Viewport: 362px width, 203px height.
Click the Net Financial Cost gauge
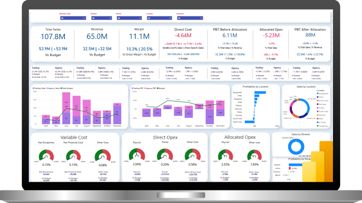(74, 155)
